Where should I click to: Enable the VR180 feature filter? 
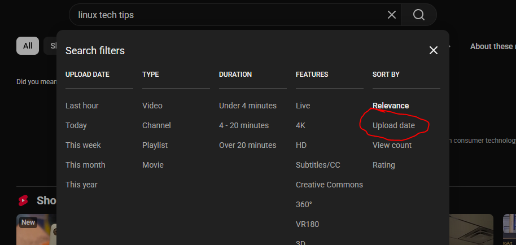(307, 224)
